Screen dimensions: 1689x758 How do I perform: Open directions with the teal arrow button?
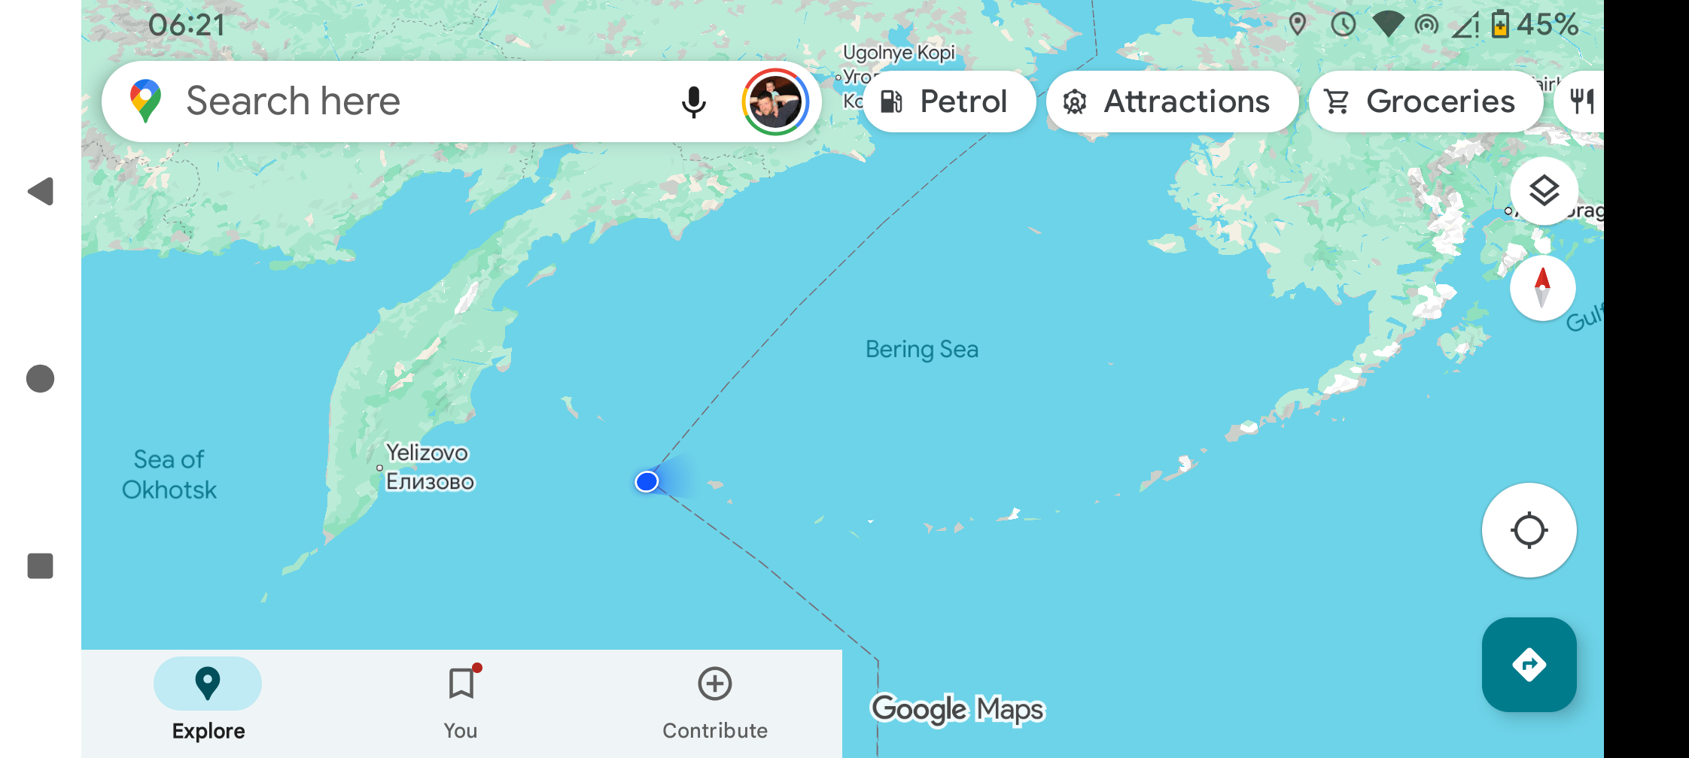1529,665
